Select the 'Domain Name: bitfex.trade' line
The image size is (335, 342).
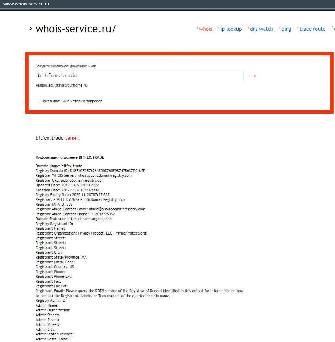pos(59,166)
